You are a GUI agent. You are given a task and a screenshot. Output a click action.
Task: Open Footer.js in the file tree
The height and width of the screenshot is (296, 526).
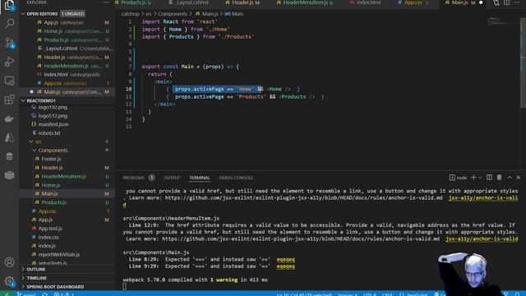pos(51,159)
